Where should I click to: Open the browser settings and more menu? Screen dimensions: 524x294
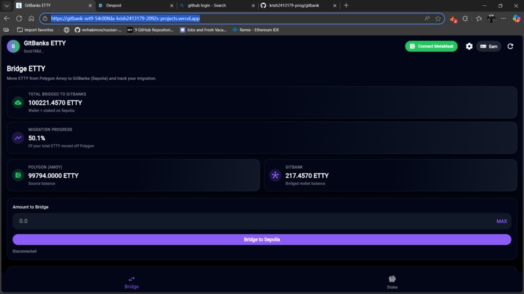pyautogui.click(x=503, y=19)
